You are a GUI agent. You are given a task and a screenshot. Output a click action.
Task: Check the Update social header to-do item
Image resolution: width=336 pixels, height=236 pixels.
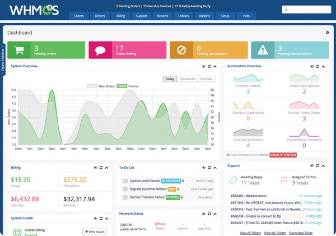point(124,181)
